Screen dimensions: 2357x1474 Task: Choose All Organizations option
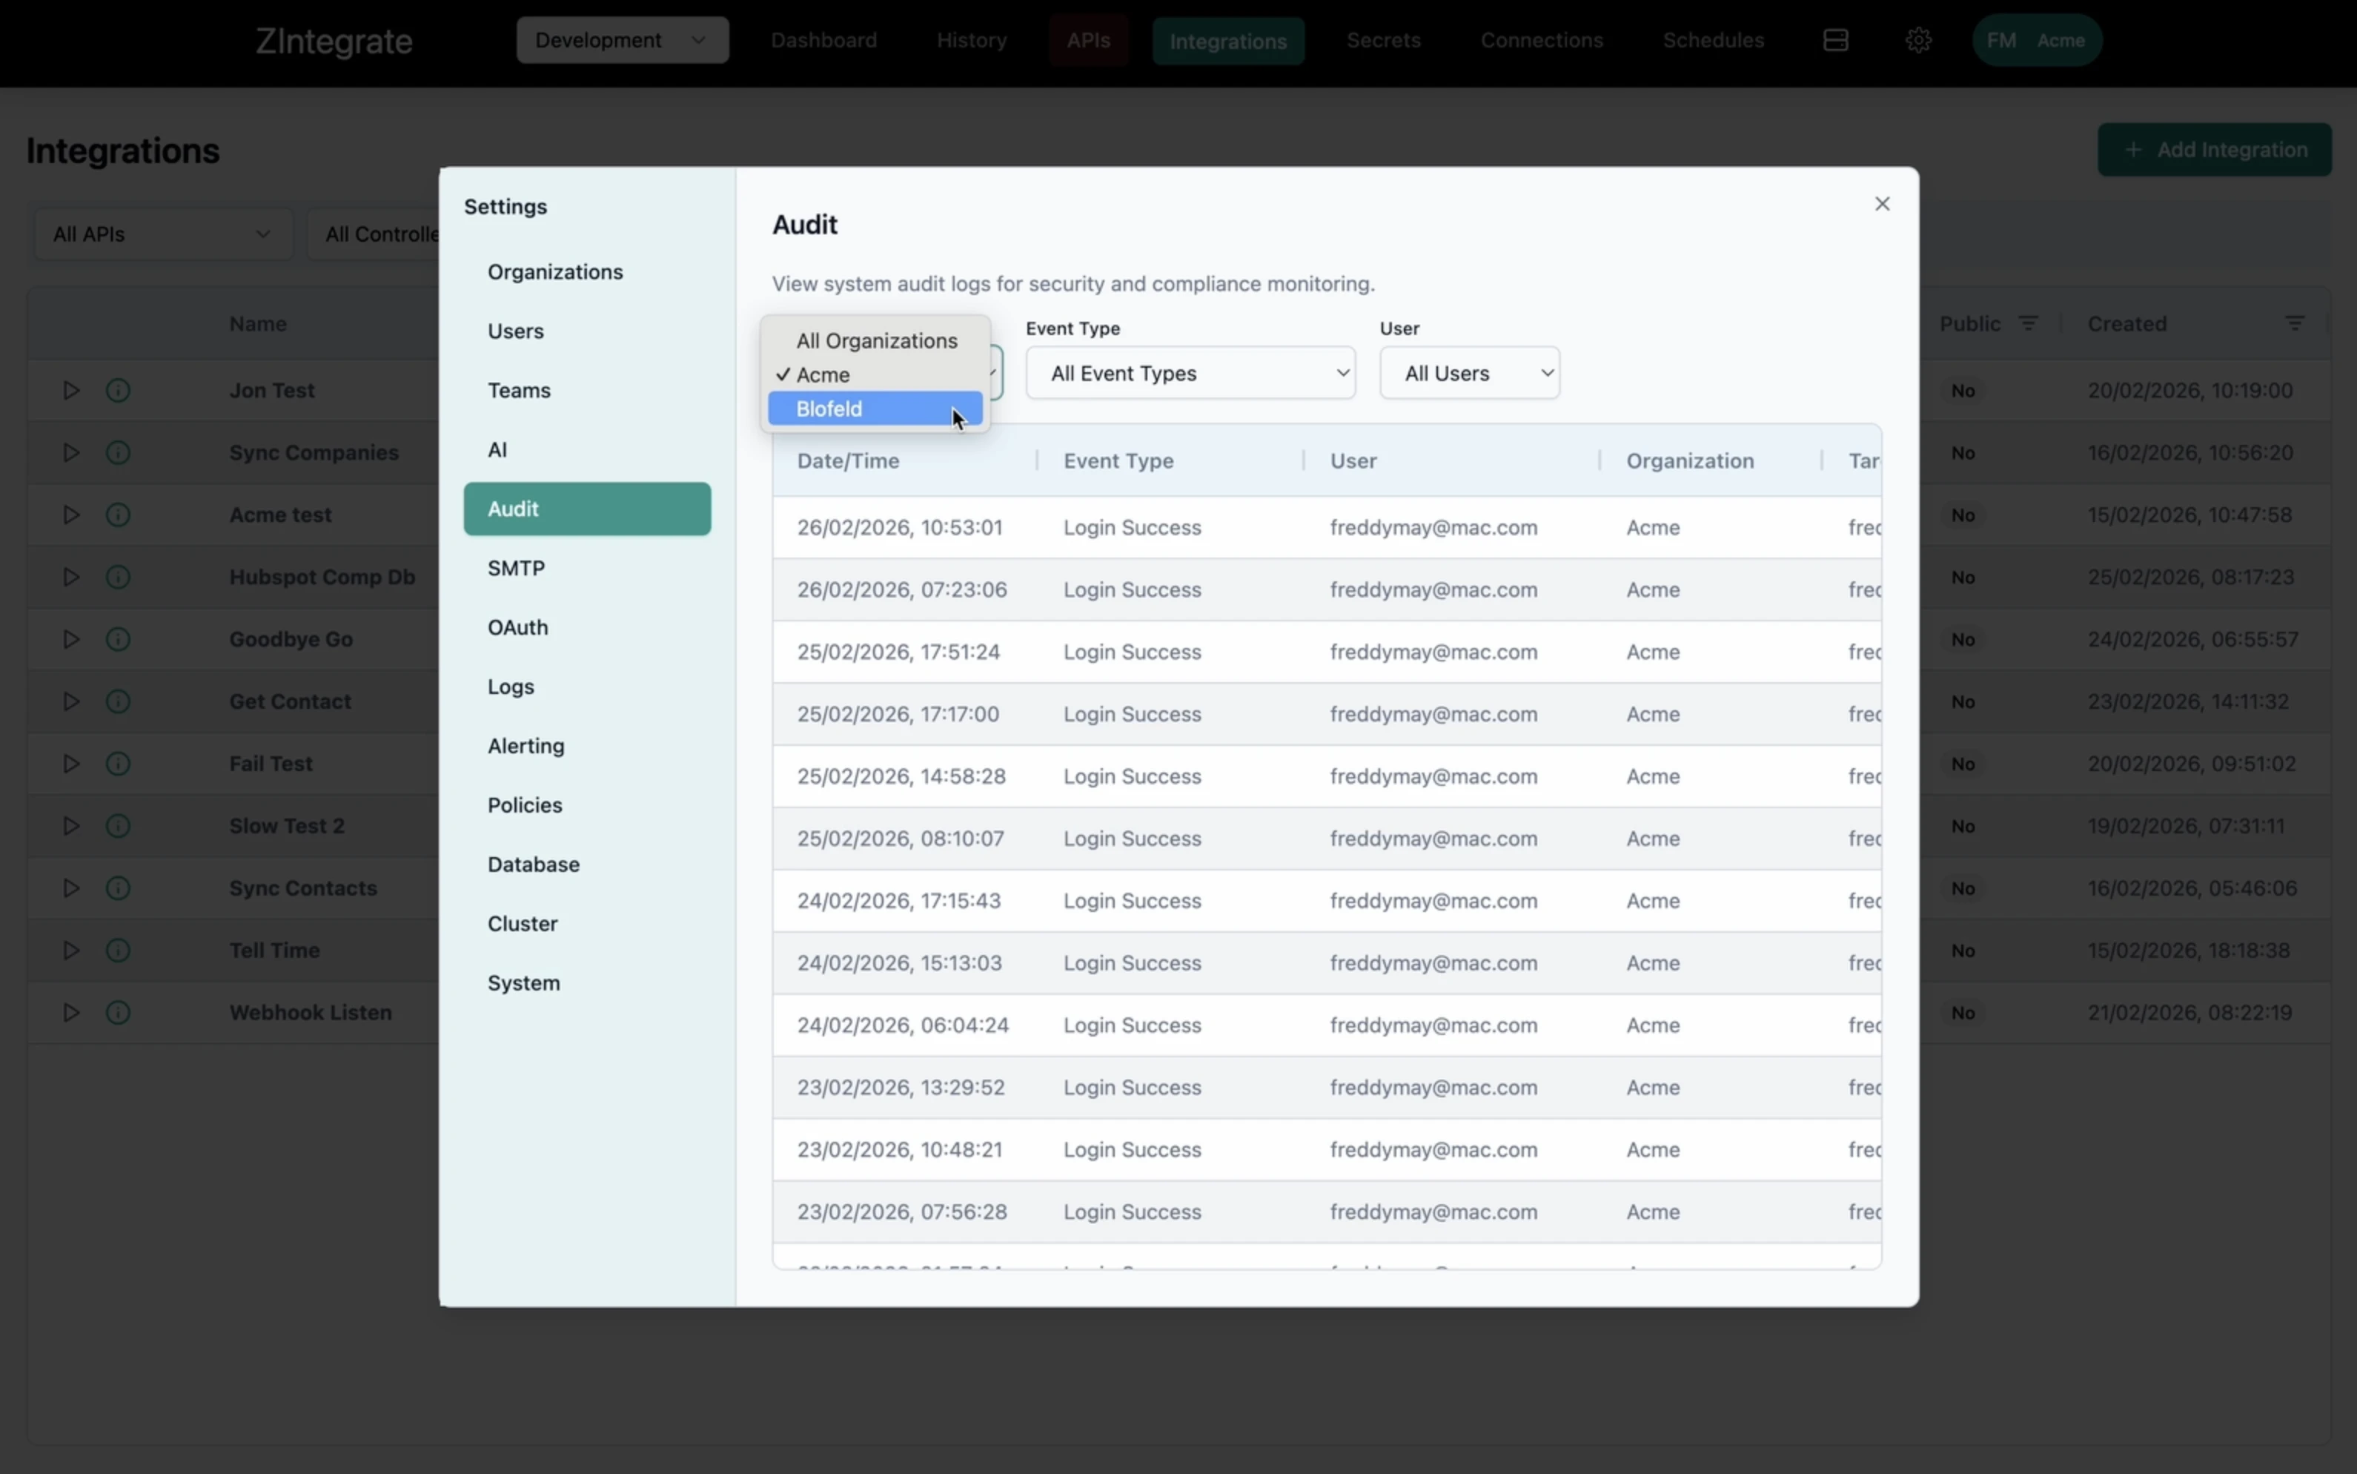point(876,340)
